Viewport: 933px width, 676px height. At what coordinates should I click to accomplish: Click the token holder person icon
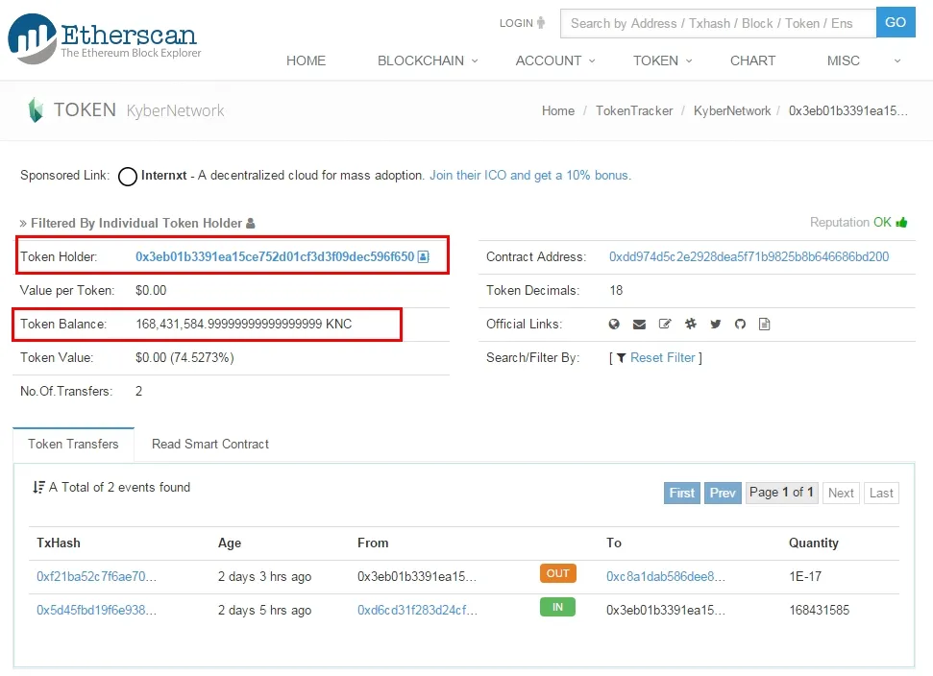pyautogui.click(x=251, y=223)
